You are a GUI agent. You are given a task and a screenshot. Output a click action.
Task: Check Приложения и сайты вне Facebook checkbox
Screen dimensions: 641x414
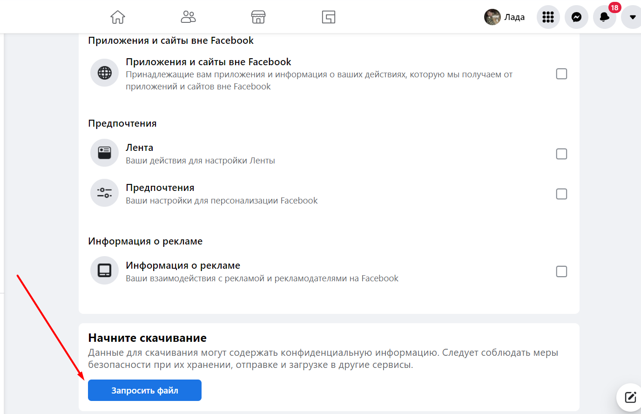pos(561,74)
